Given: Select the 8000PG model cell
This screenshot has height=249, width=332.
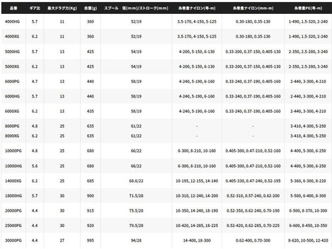Looking at the screenshot, I should pyautogui.click(x=12, y=126).
